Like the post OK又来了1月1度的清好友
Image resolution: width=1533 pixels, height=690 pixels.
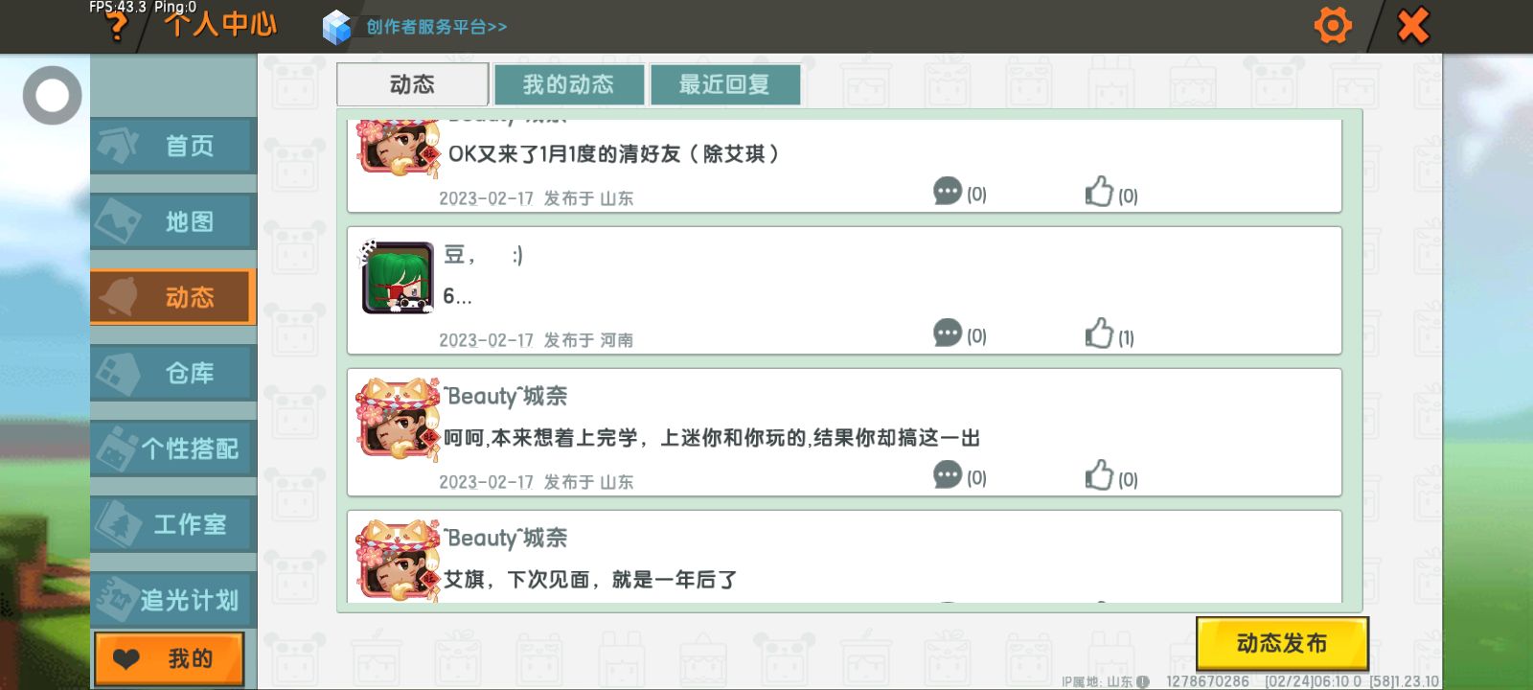pos(1110,193)
